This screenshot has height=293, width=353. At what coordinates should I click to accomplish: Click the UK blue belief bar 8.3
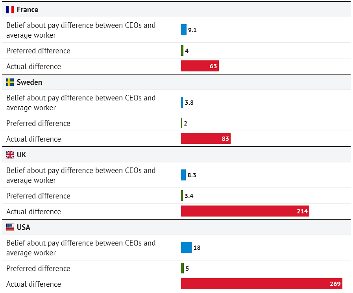click(x=183, y=175)
